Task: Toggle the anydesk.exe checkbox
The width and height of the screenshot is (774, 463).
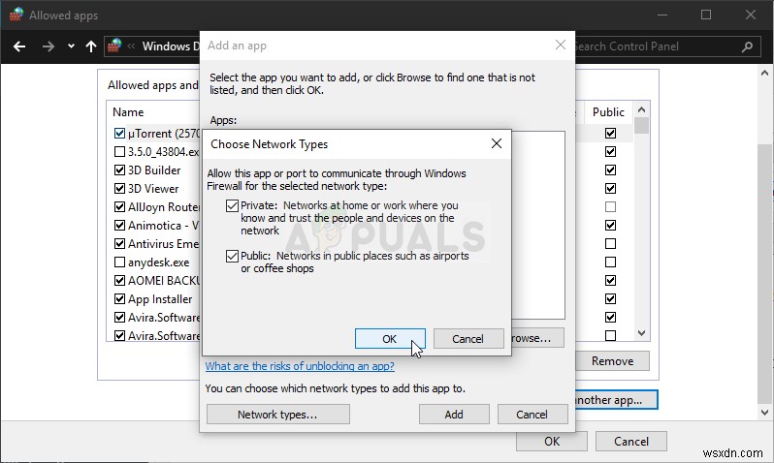Action: [119, 262]
